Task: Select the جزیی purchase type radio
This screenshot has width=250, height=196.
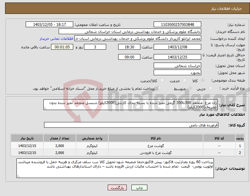Action: pos(210,88)
